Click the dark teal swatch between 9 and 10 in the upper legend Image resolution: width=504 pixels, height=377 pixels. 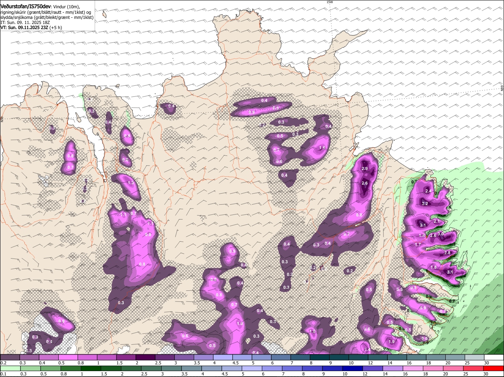(x=339, y=357)
